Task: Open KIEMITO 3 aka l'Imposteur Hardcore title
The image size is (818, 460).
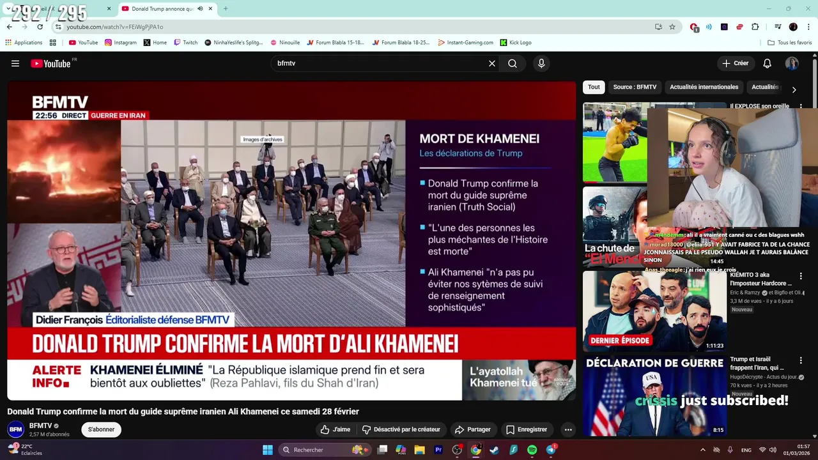Action: (x=761, y=279)
